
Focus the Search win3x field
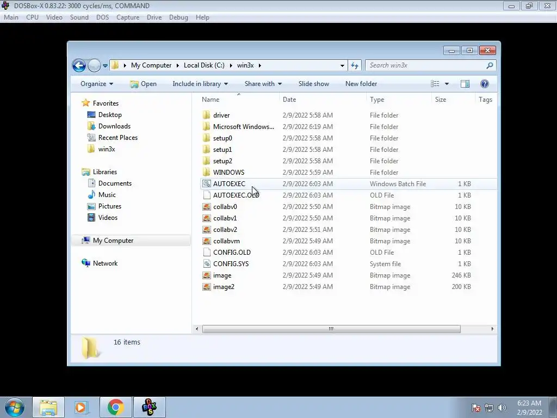point(431,65)
